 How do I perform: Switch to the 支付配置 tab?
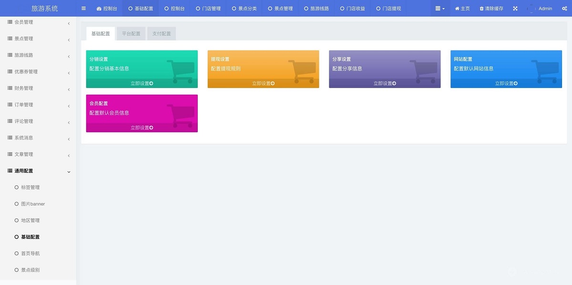tap(162, 34)
